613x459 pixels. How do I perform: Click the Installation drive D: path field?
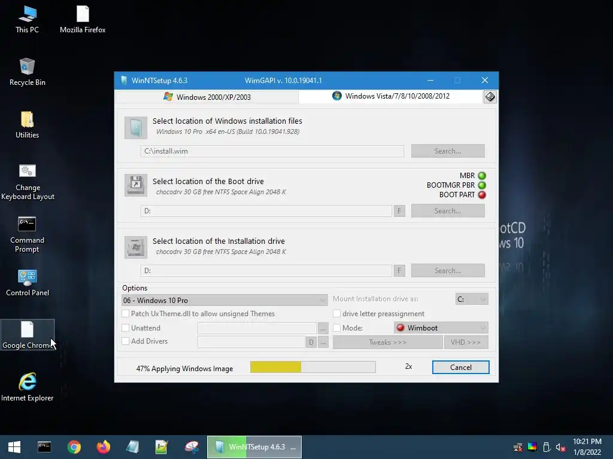coord(266,271)
